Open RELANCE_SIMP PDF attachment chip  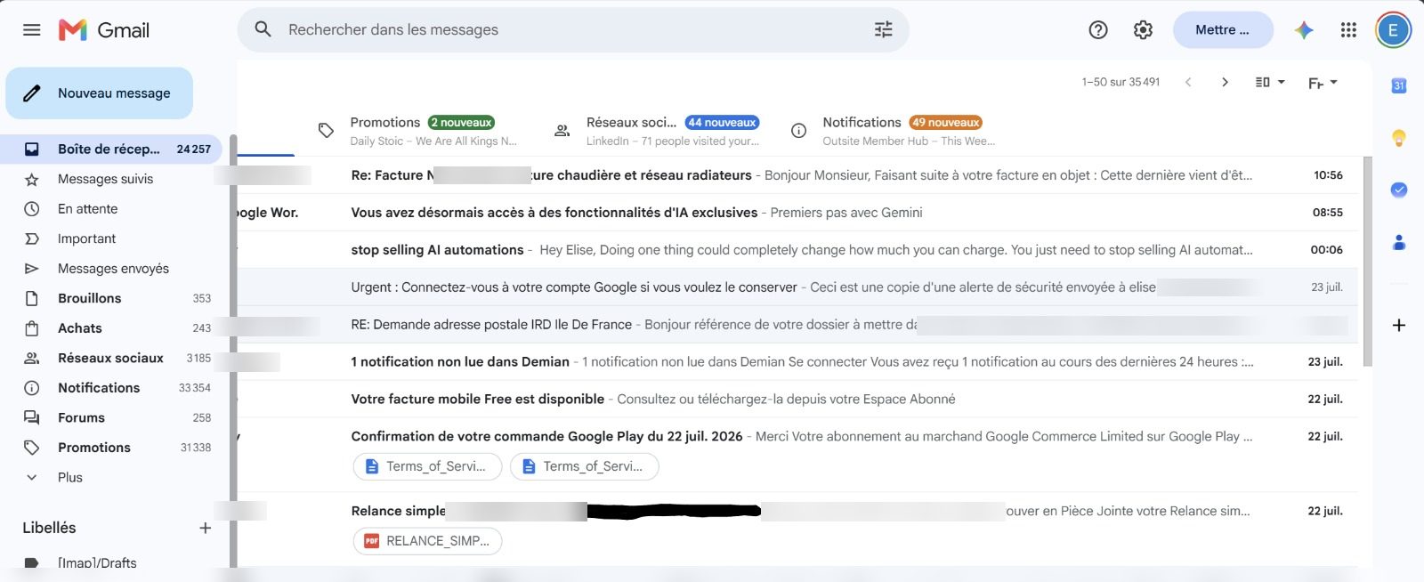428,541
